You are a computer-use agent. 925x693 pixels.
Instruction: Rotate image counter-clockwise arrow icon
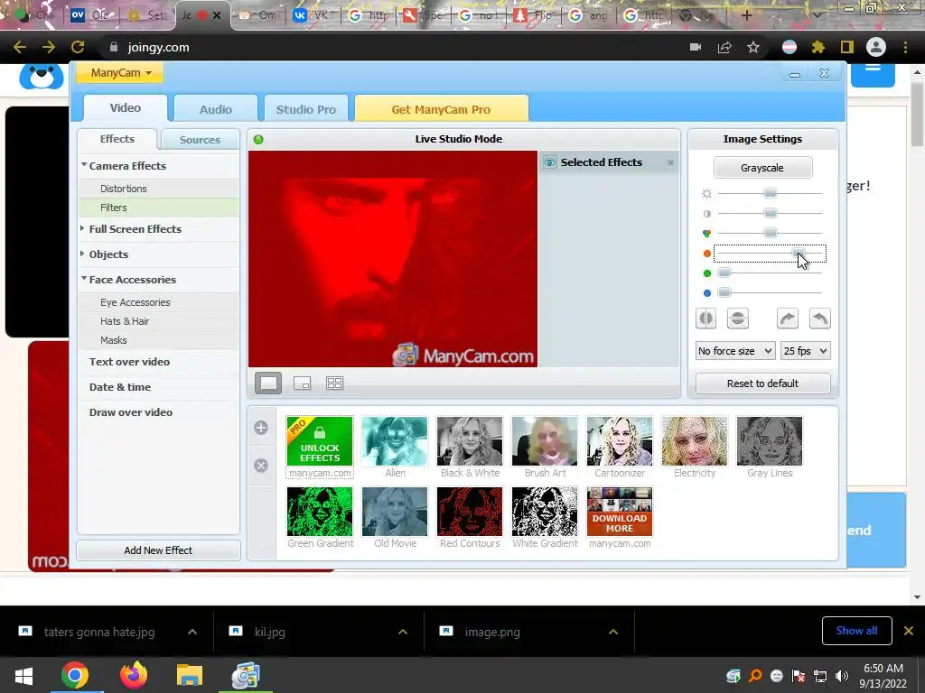click(x=820, y=319)
